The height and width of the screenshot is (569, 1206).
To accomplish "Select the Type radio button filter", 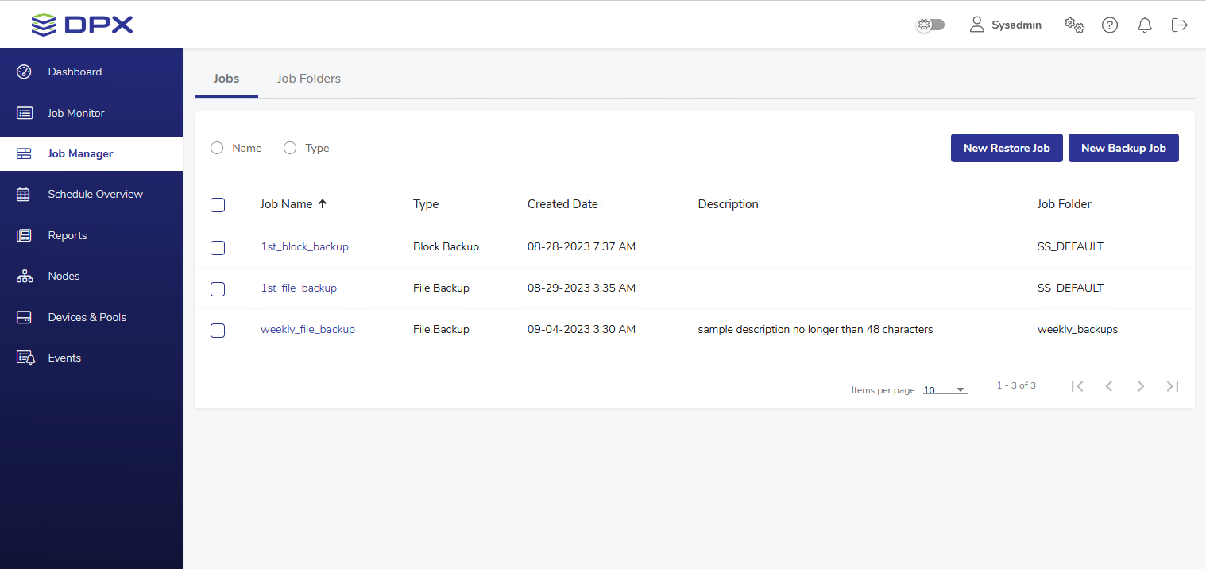I will [x=290, y=148].
